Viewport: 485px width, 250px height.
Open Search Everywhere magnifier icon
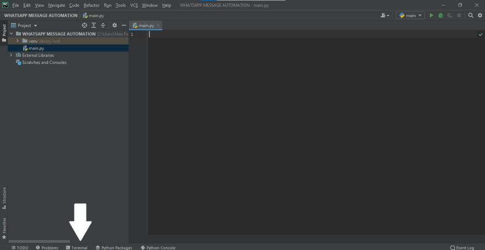coord(471,15)
